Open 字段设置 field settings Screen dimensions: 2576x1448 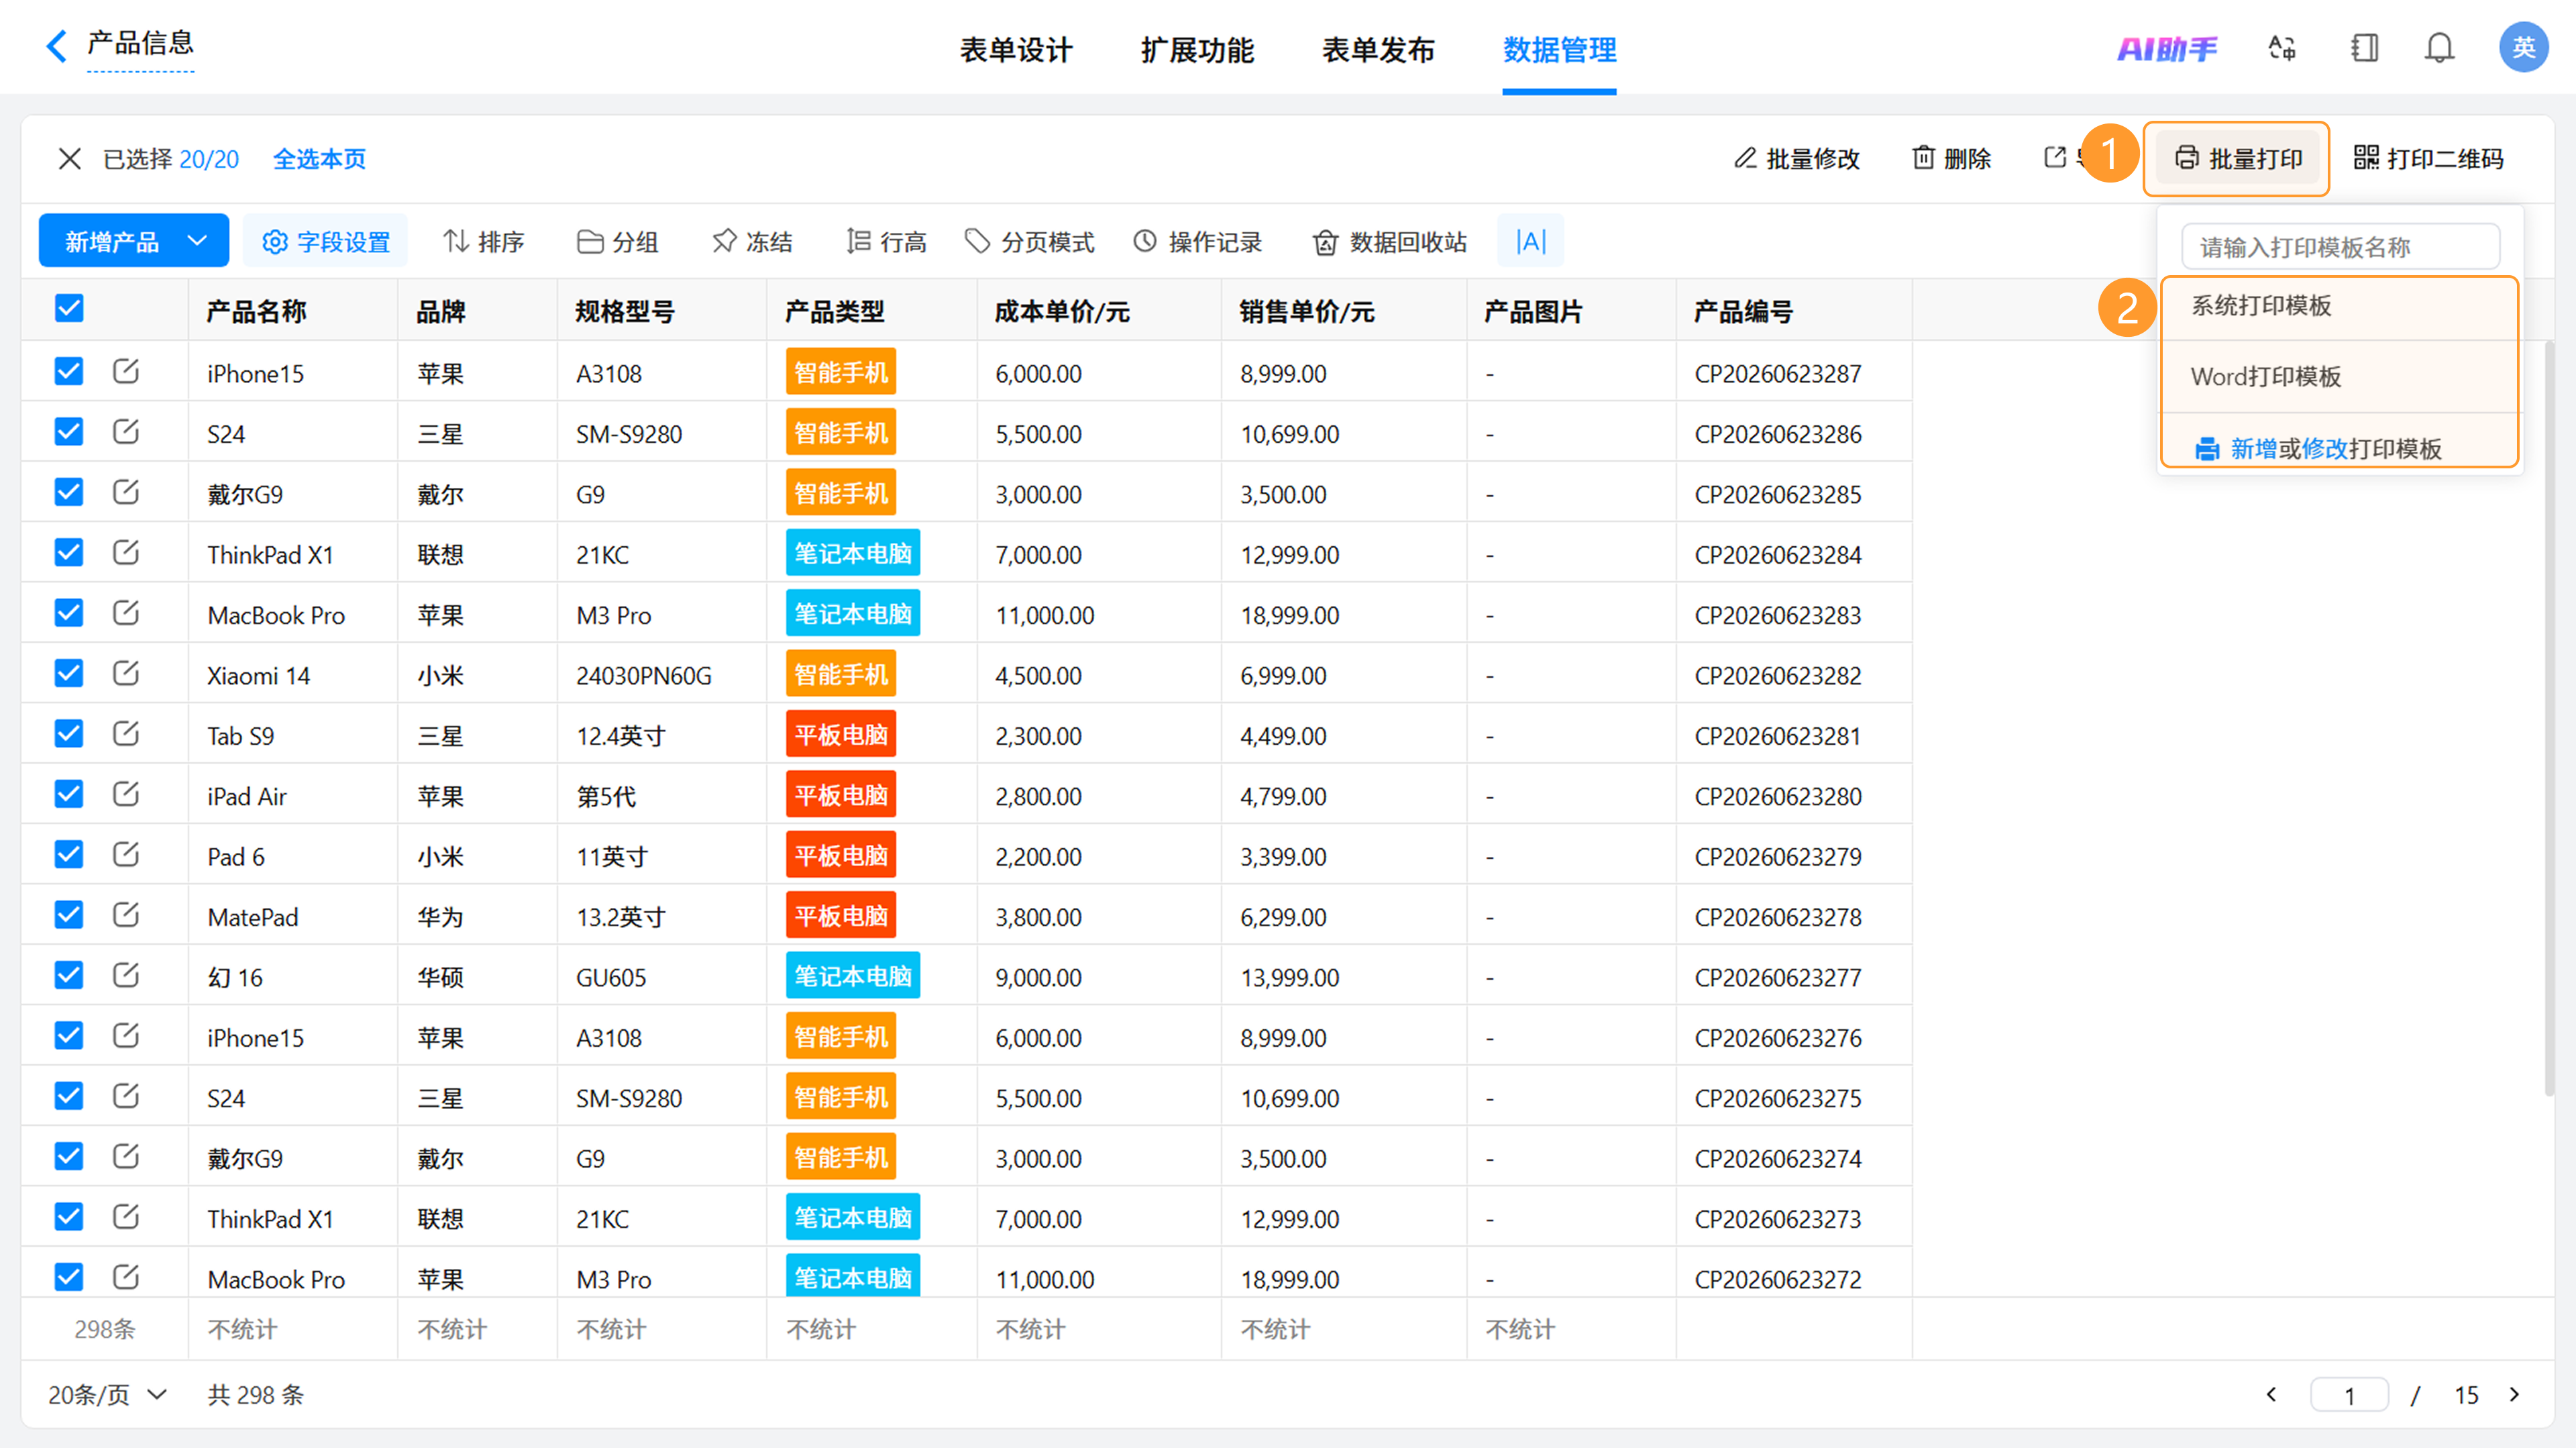point(326,242)
